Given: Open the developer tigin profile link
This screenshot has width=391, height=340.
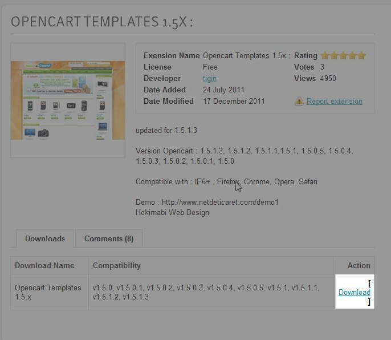Looking at the screenshot, I should click(210, 78).
